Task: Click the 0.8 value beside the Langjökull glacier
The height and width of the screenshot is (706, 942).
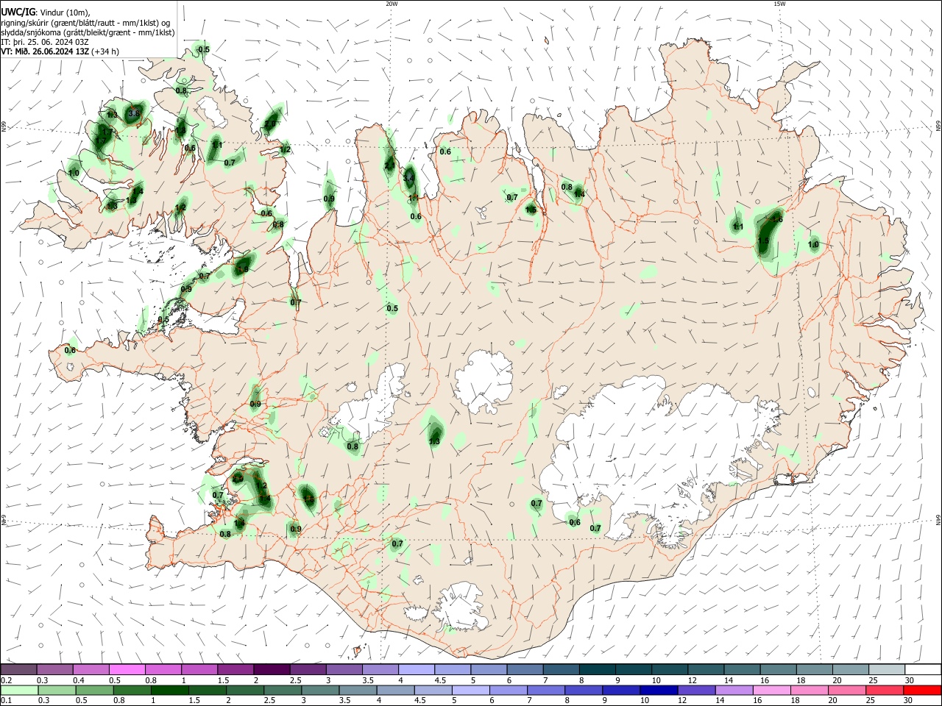Action: click(353, 446)
